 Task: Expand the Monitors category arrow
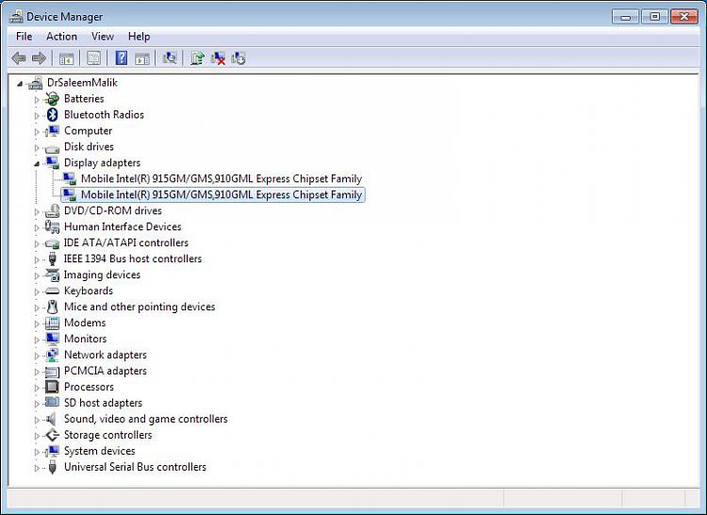pyautogui.click(x=37, y=340)
